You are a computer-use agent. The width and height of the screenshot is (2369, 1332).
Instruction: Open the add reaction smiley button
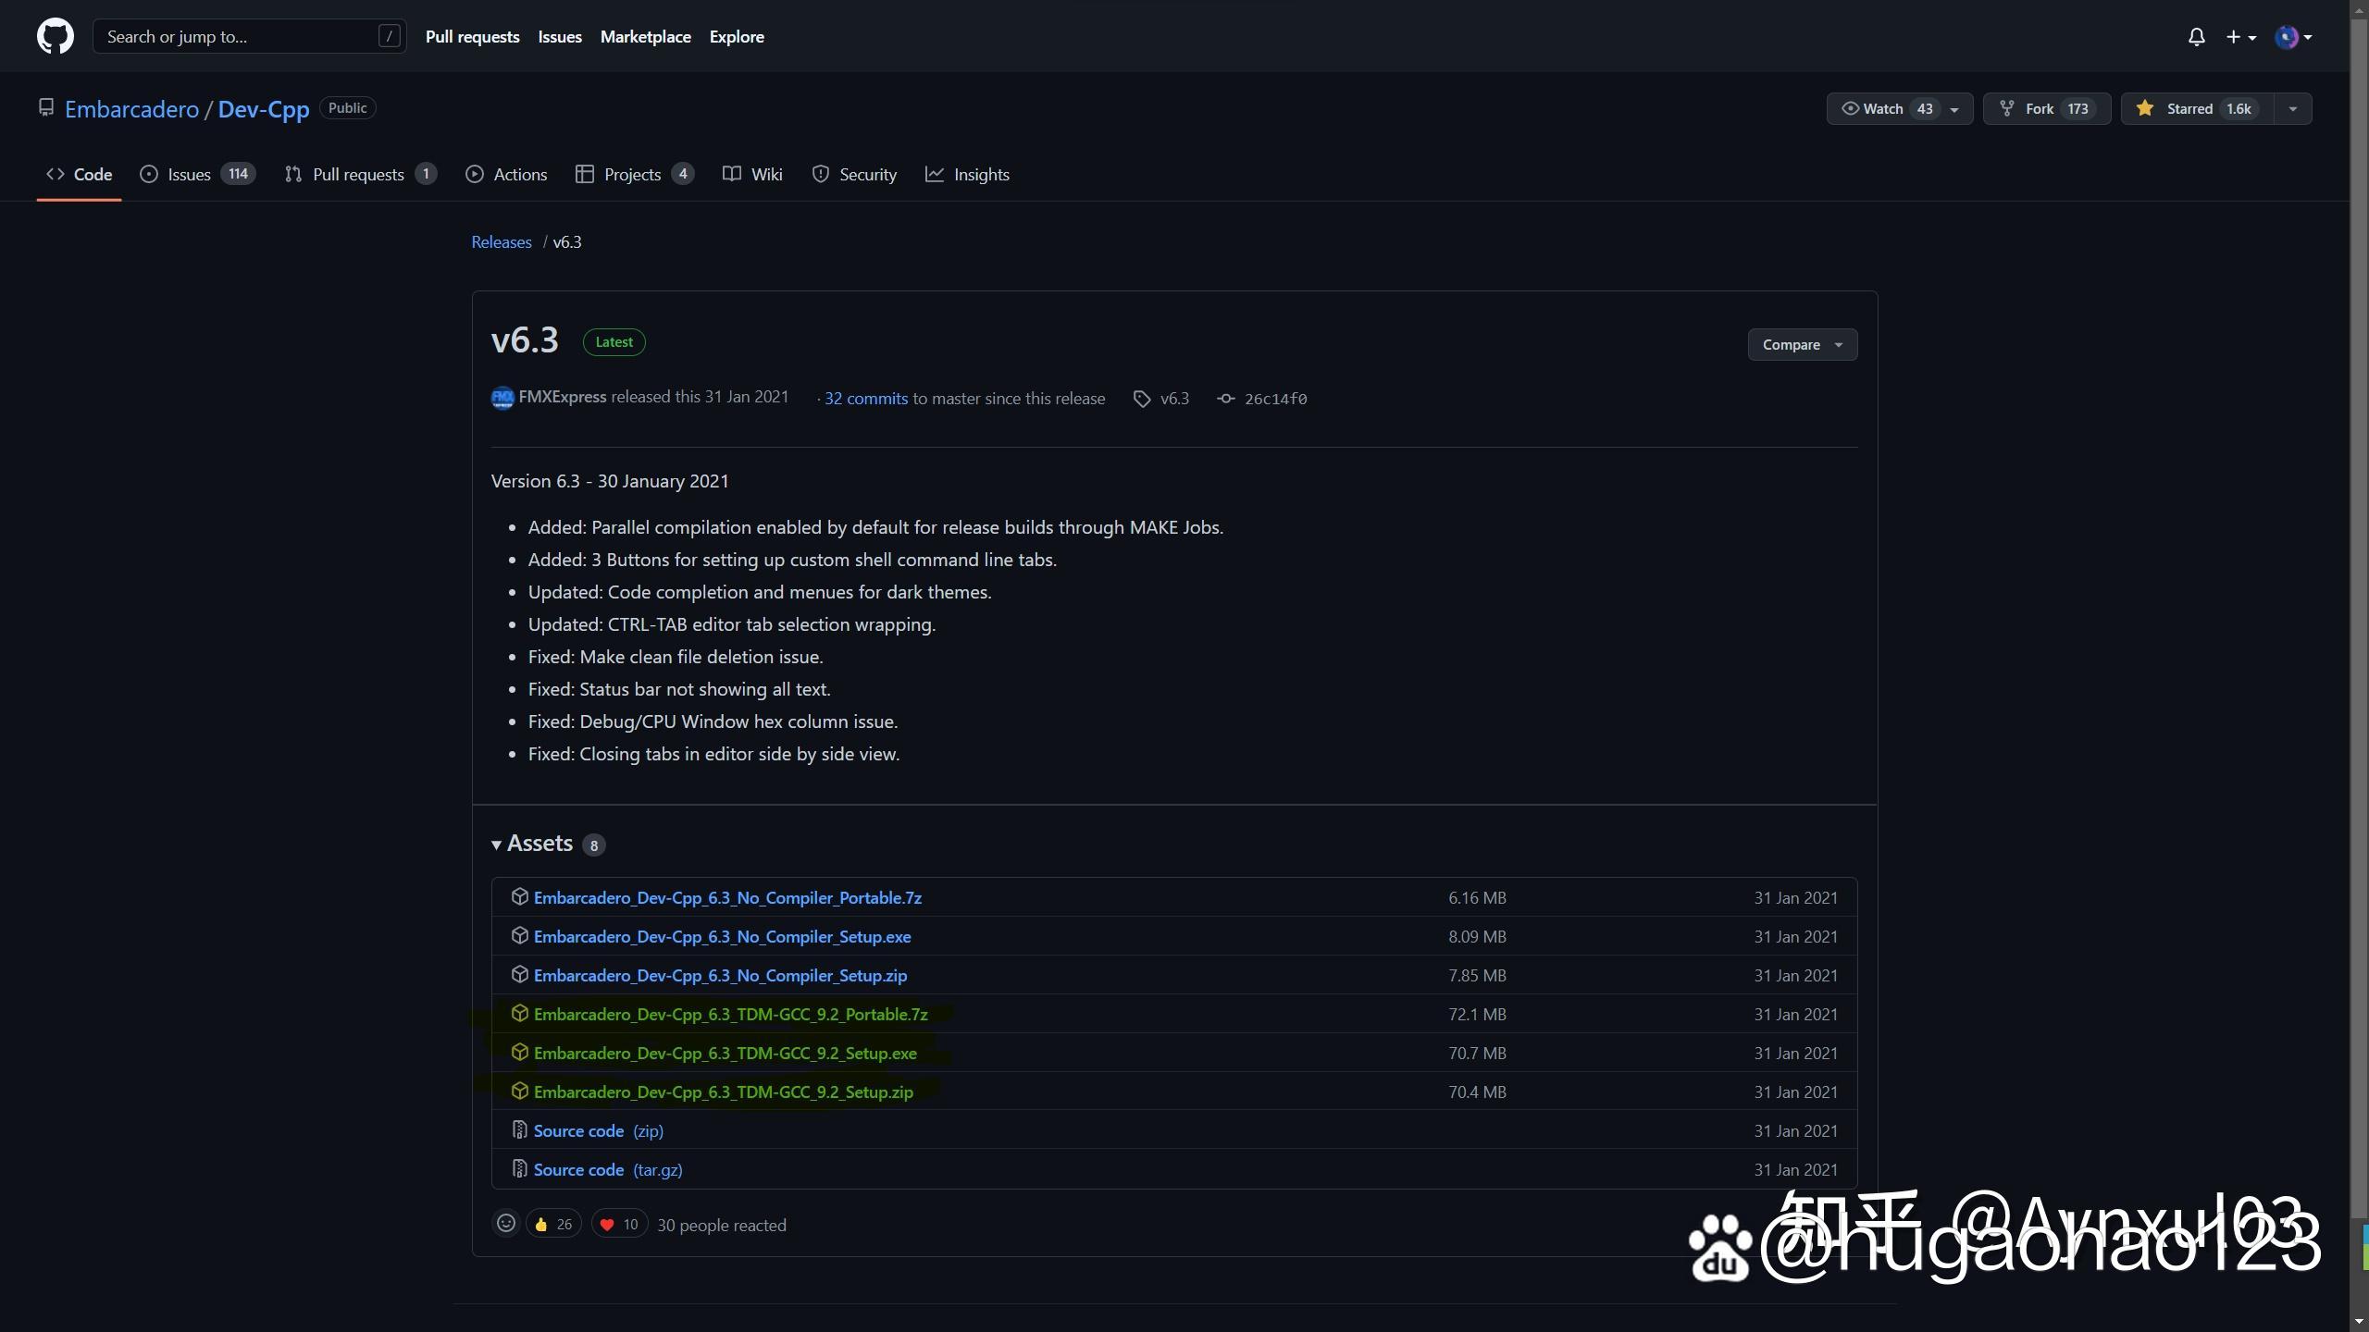pyautogui.click(x=506, y=1224)
